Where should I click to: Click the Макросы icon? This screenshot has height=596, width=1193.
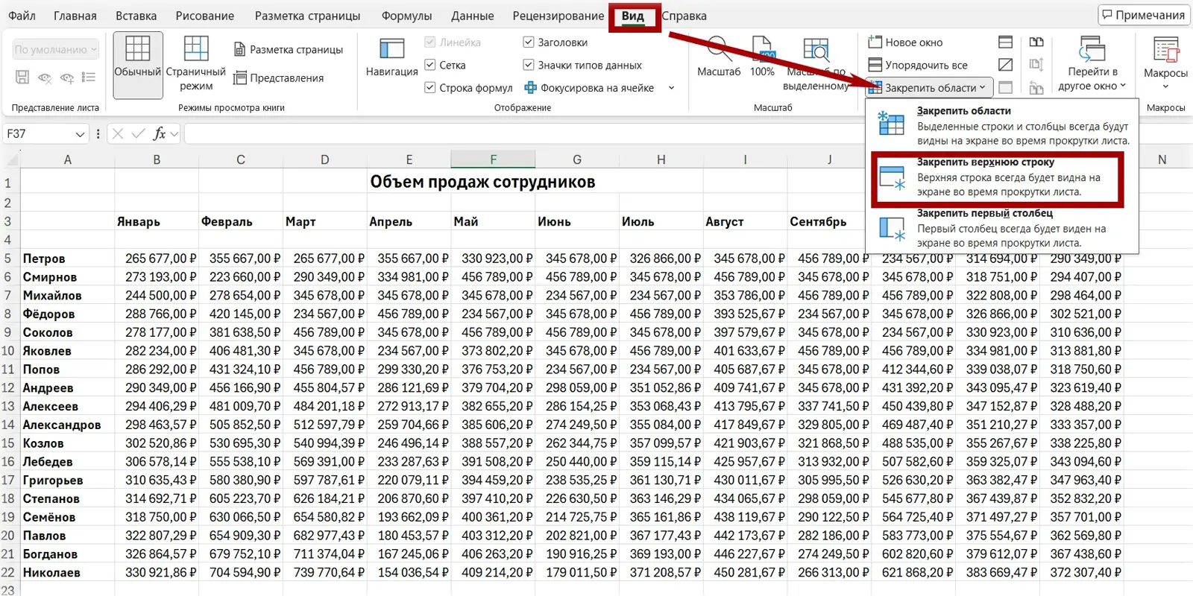click(x=1165, y=51)
